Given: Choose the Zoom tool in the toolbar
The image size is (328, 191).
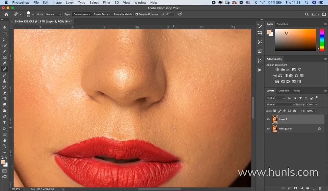Looking at the screenshot, I should [4, 146].
